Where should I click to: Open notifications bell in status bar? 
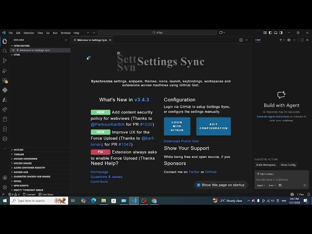pos(309,195)
